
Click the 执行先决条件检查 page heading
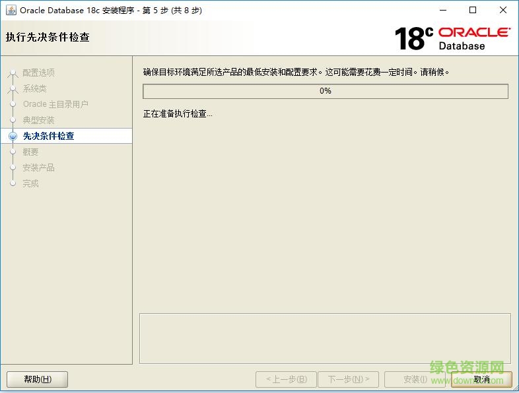[48, 37]
